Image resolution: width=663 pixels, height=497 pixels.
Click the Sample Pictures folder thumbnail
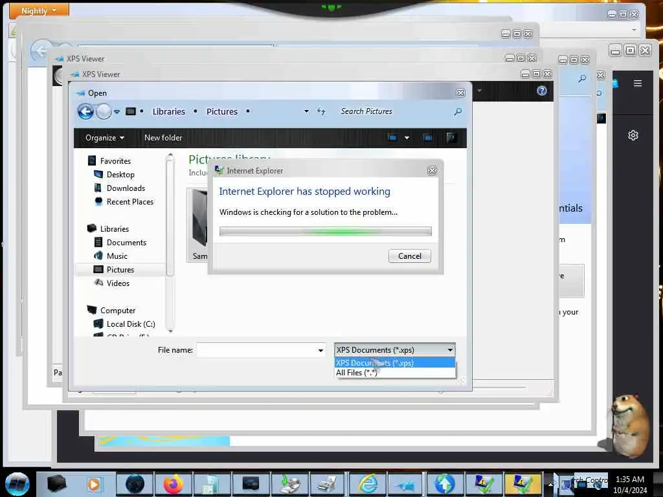(x=198, y=225)
